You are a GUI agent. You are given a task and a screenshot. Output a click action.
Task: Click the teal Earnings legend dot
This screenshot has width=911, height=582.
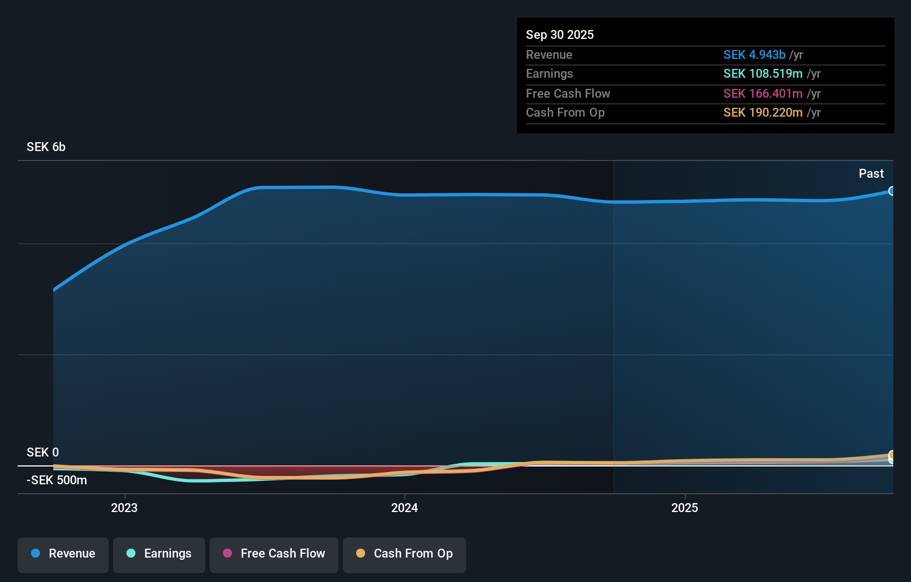pos(130,554)
